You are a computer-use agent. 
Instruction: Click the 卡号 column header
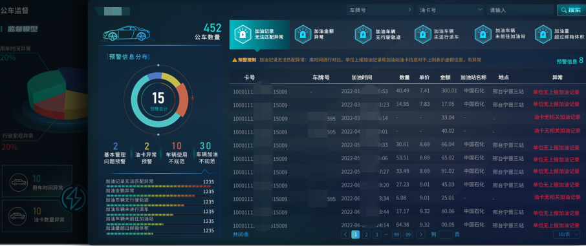tap(249, 77)
